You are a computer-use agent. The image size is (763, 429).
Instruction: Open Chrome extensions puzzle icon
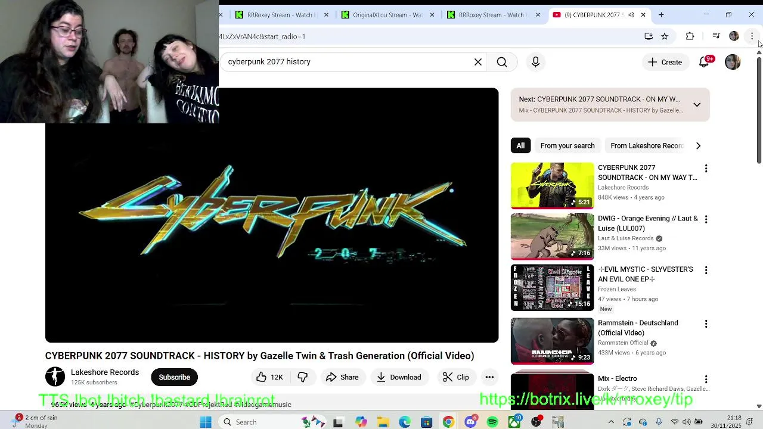pyautogui.click(x=690, y=36)
